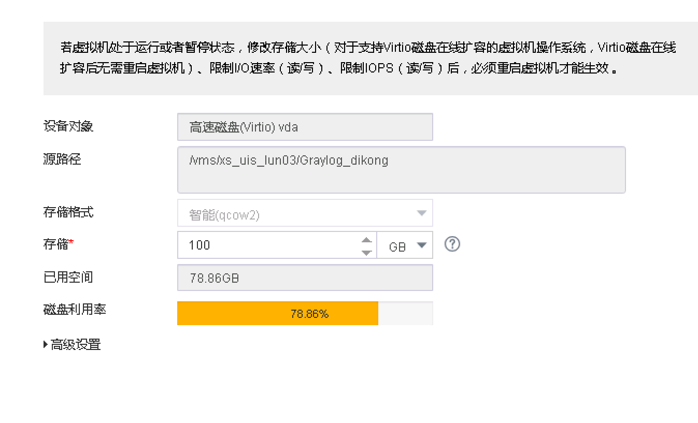The image size is (698, 423).
Task: Click the help question mark icon
Action: (452, 244)
